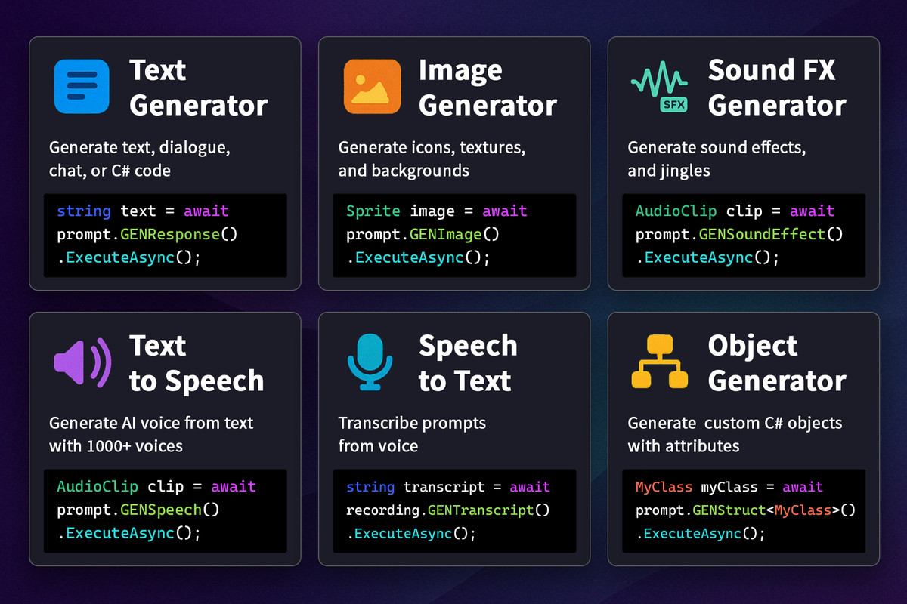Click the prompt.GENSoundEffect() code line
907x604 pixels.
point(739,235)
